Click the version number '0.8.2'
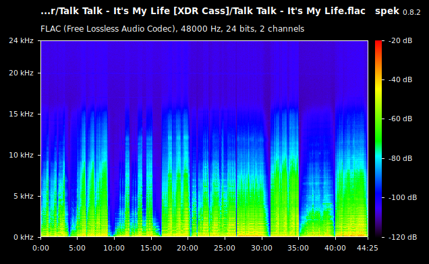This screenshot has width=429, height=264. coord(411,13)
